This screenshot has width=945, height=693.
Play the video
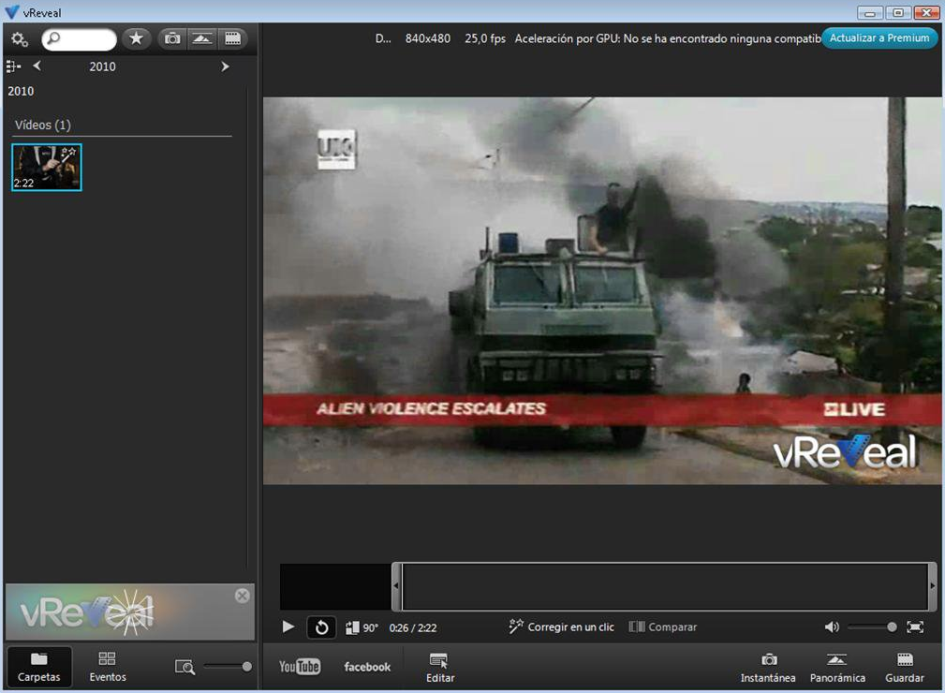[288, 627]
